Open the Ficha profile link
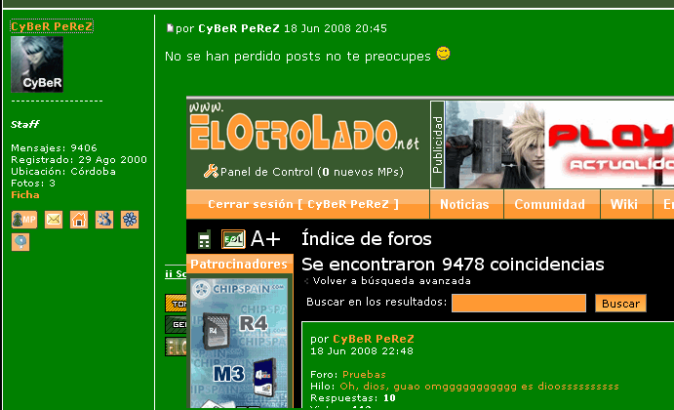 (x=25, y=195)
